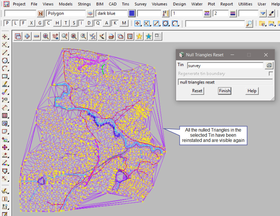The height and width of the screenshot is (216, 280).
Task: Open the Survey menu
Action: pos(140,4)
